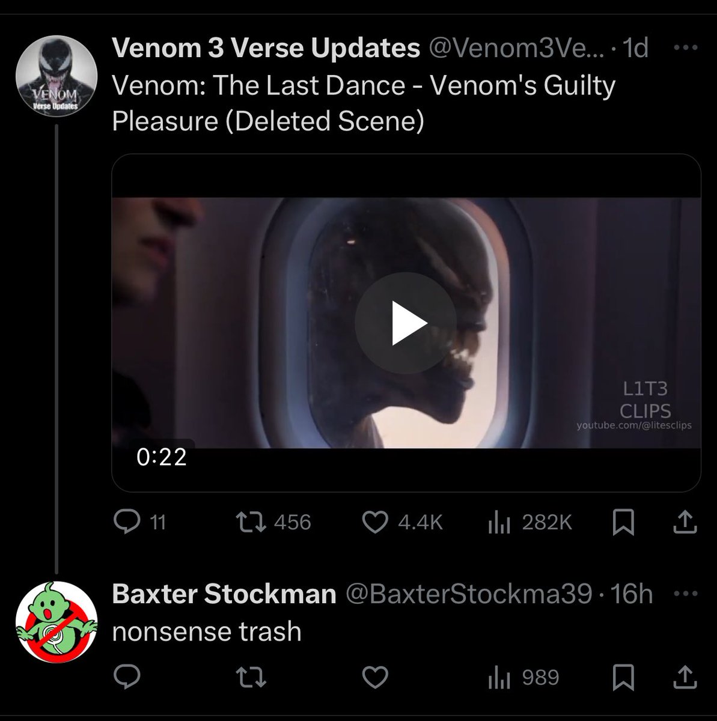Image resolution: width=717 pixels, height=721 pixels.
Task: Repost Baxter Stockman's reply
Action: point(250,678)
